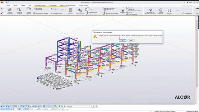Open the Партии lotting tool
This screenshot has height=112, width=199.
pyautogui.click(x=129, y=12)
